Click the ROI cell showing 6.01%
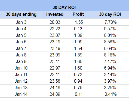 (x=110, y=35)
